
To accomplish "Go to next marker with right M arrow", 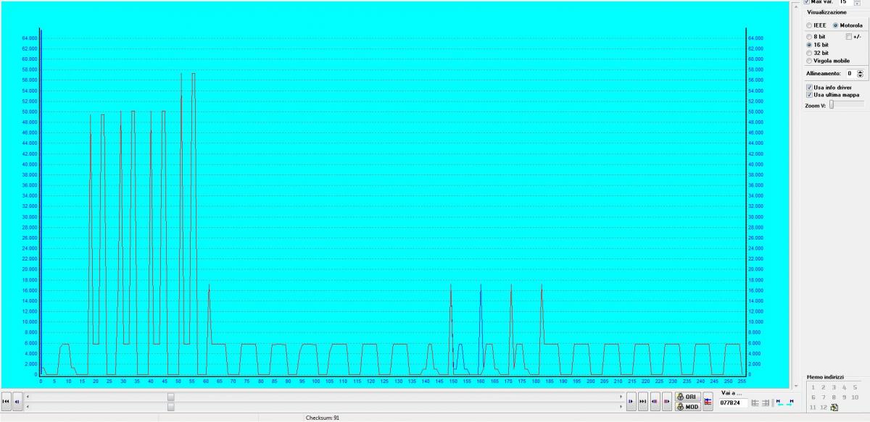I will 790,402.
